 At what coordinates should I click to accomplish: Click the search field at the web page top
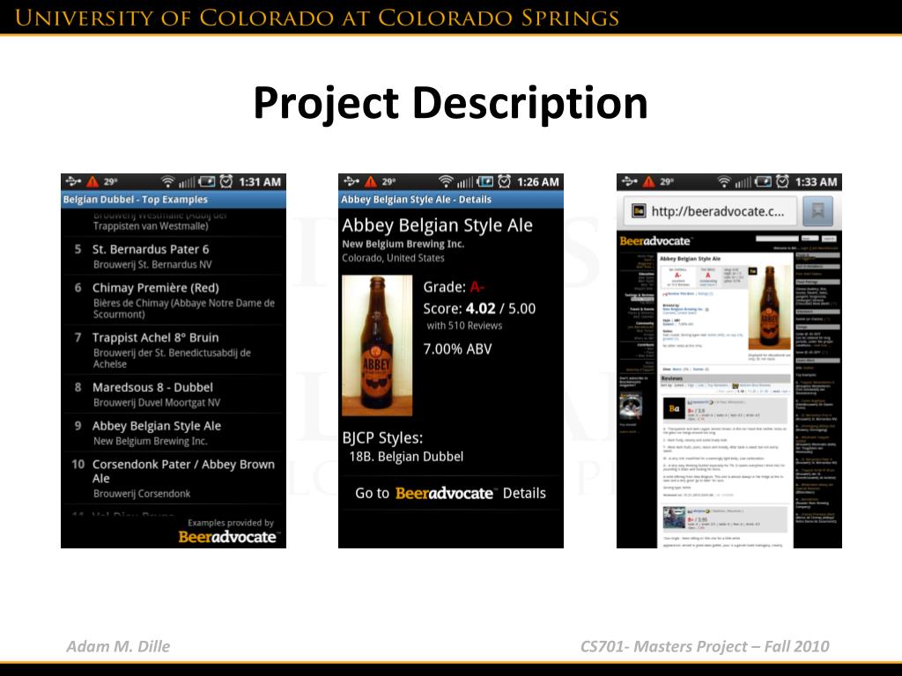777,239
